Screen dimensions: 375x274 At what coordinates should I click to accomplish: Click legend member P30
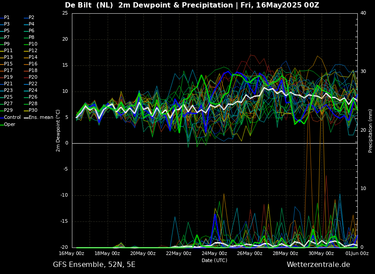(x=30, y=110)
